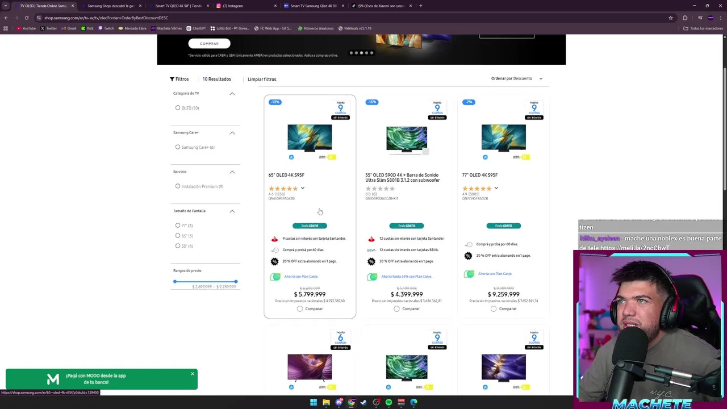727x409 pixels.
Task: Select the Samsung Care+ (6) filter
Action: click(178, 147)
